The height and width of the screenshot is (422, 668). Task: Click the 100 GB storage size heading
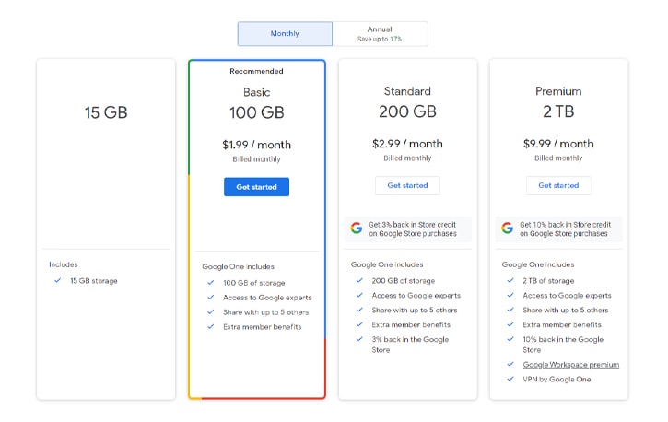[256, 112]
